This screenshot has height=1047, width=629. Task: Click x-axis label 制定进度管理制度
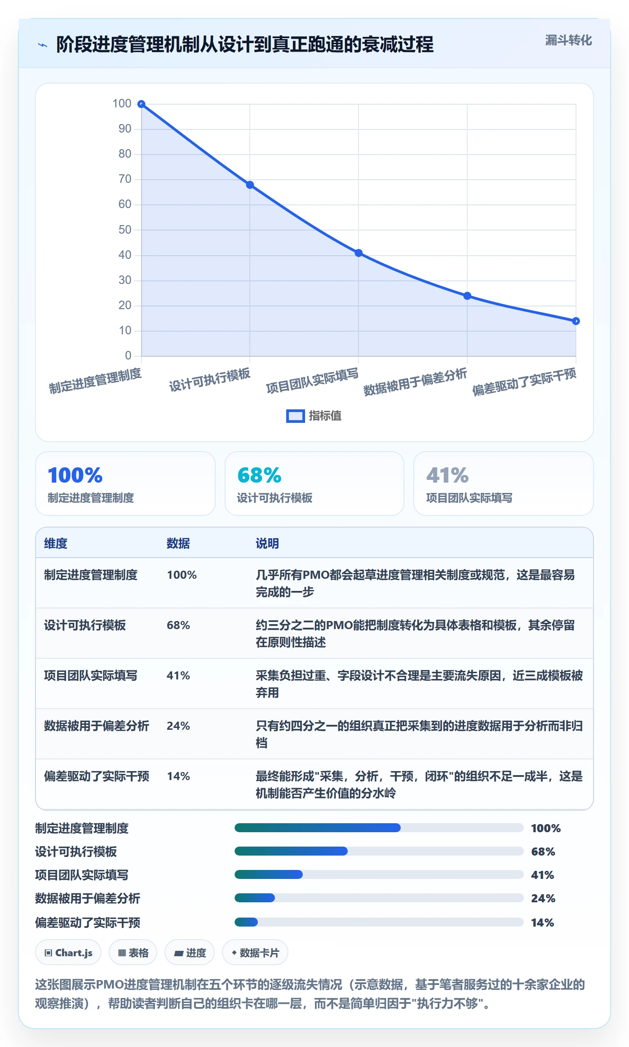[x=95, y=381]
